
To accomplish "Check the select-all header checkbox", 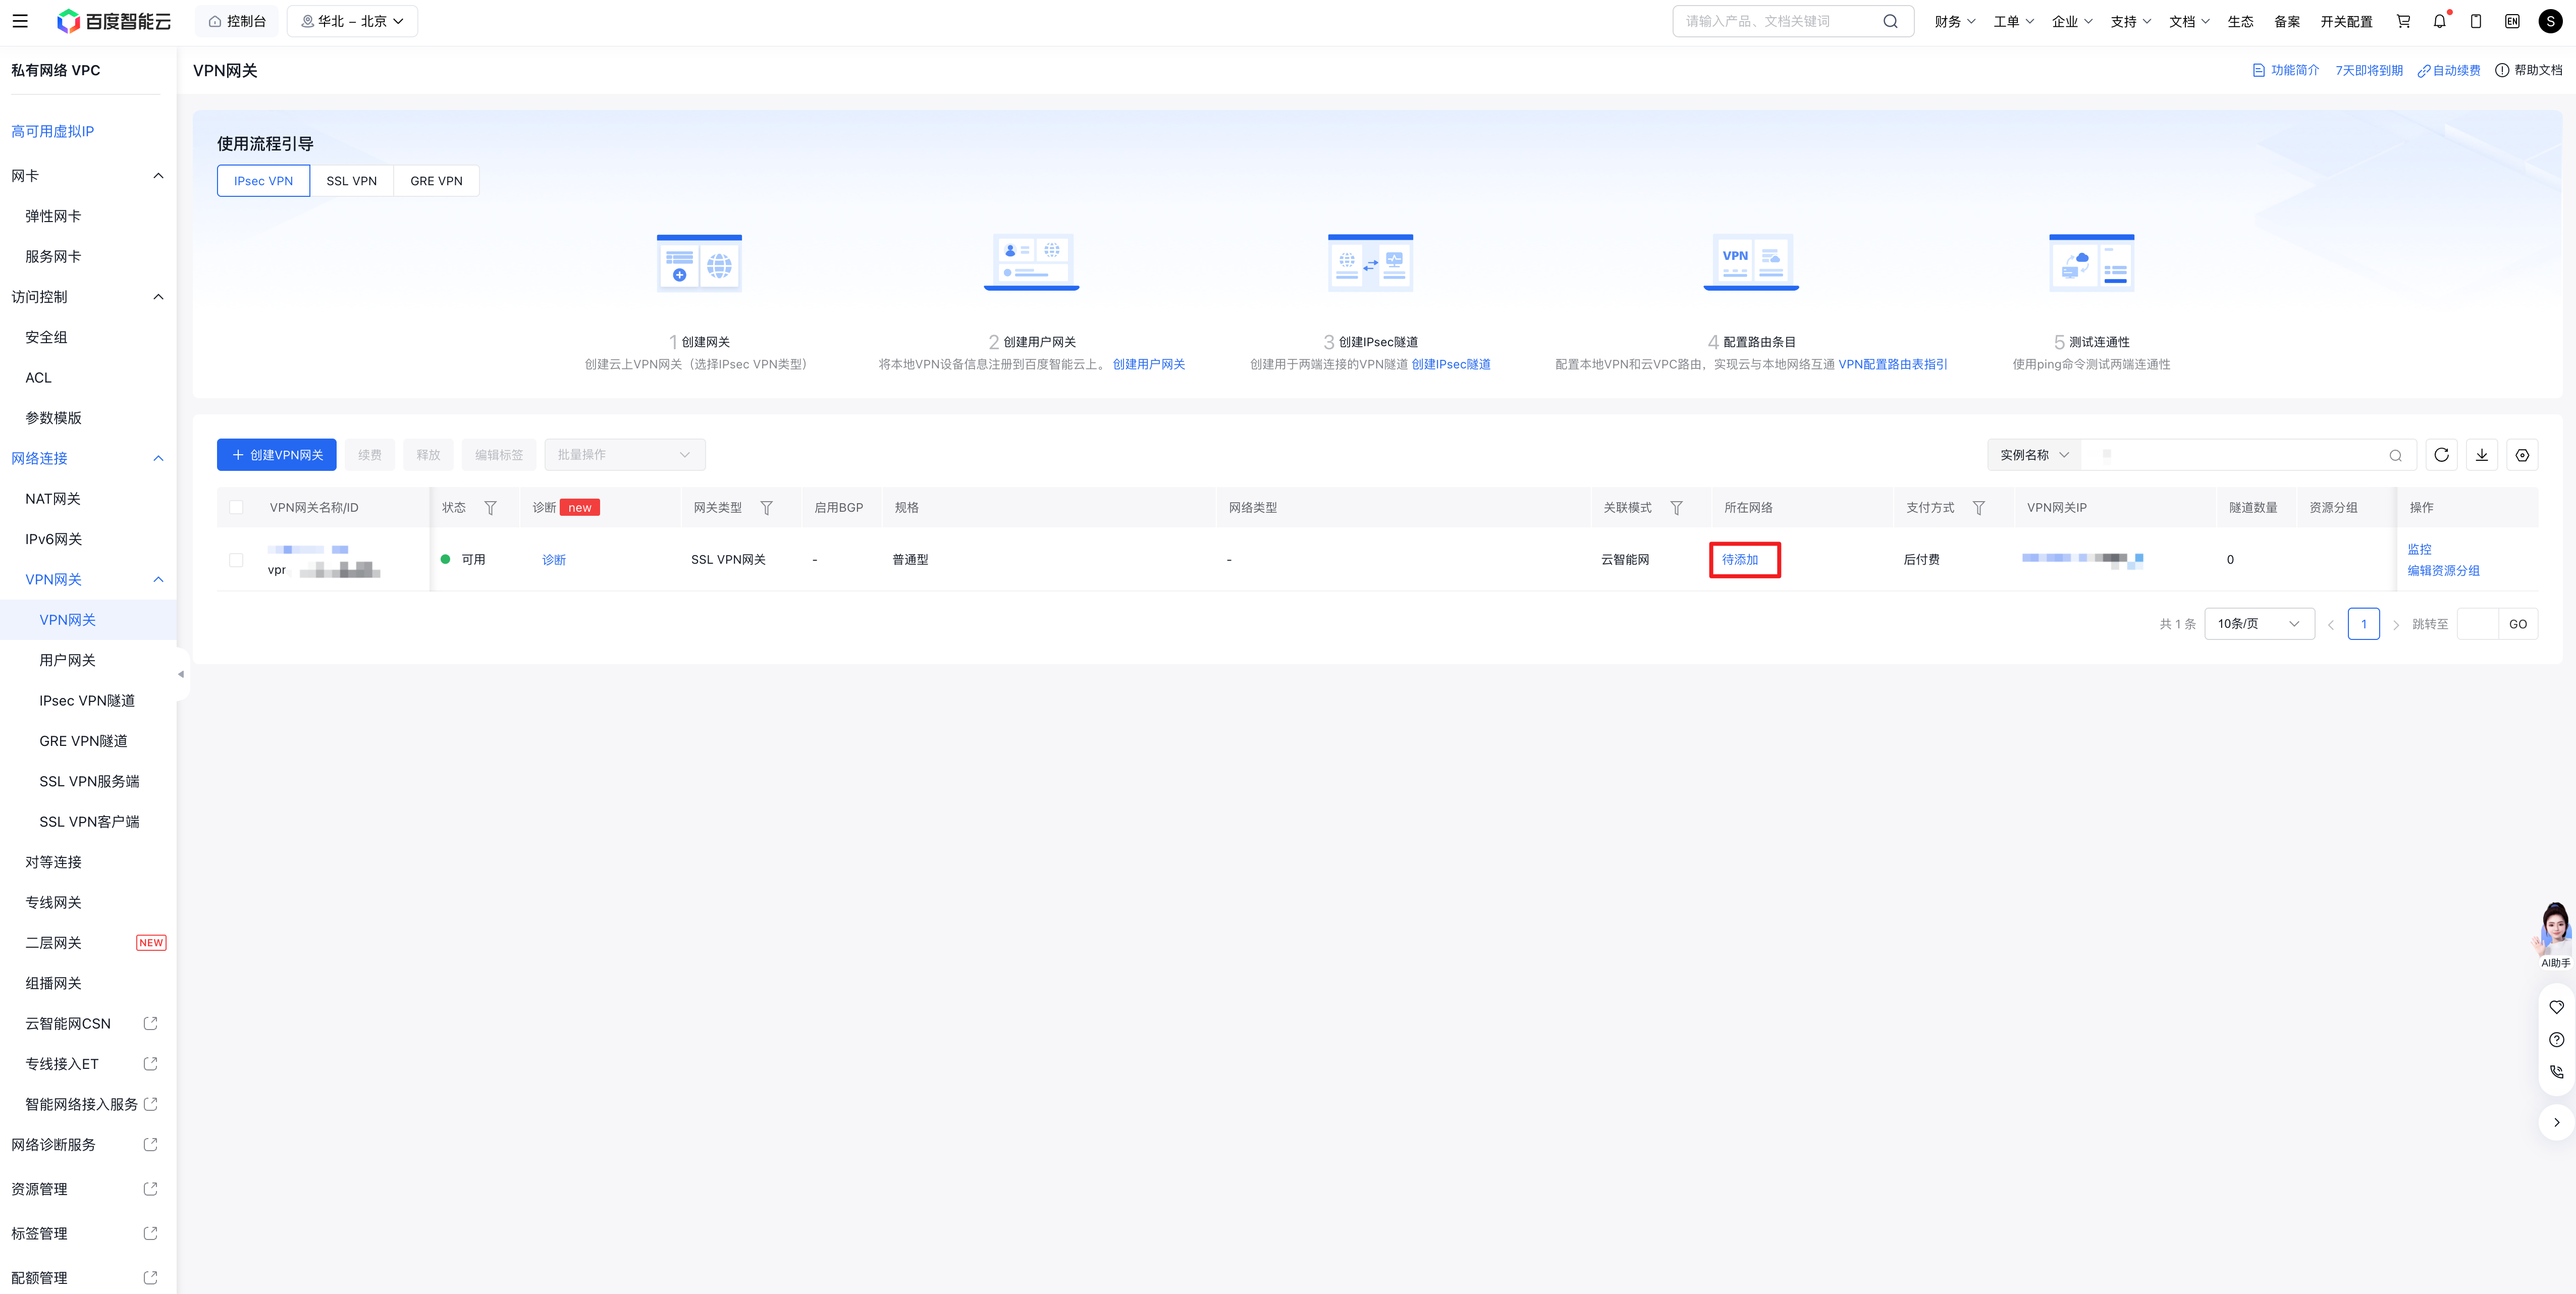I will (x=236, y=508).
